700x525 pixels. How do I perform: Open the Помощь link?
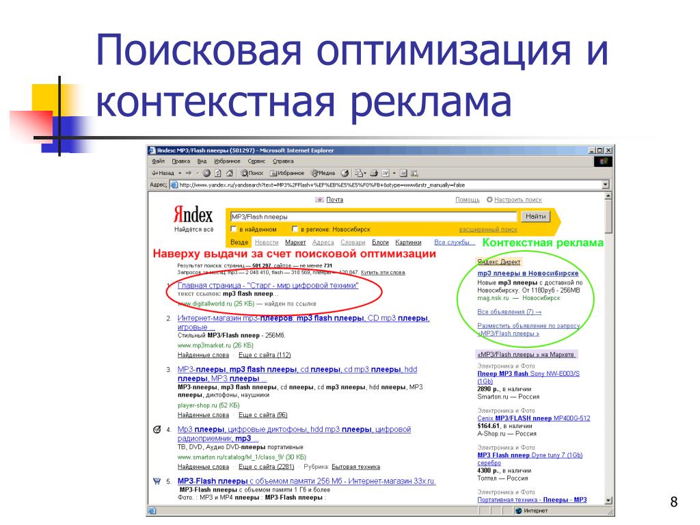(468, 200)
